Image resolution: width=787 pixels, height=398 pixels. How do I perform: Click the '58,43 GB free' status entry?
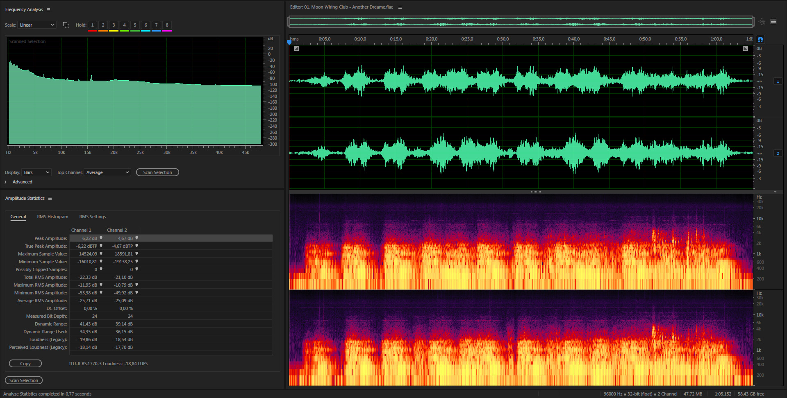pyautogui.click(x=751, y=394)
